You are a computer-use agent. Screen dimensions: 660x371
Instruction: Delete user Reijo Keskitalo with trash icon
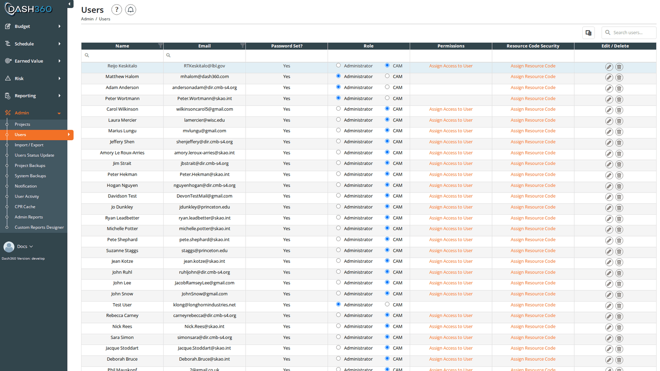click(619, 67)
